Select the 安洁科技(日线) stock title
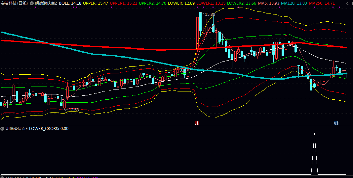This screenshot has height=178, width=353. (14, 3)
